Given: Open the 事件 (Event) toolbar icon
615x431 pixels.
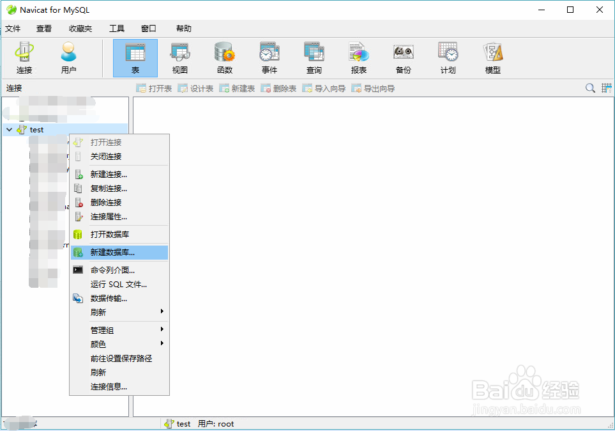Looking at the screenshot, I should 270,58.
